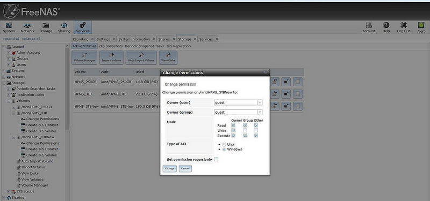Open the Storage toolbar icon
This screenshot has height=201, width=430.
click(x=46, y=27)
